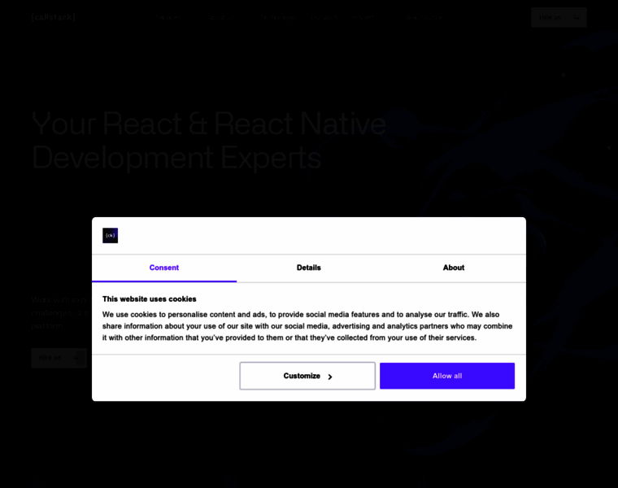Open the Services menu in navigation

[x=168, y=17]
